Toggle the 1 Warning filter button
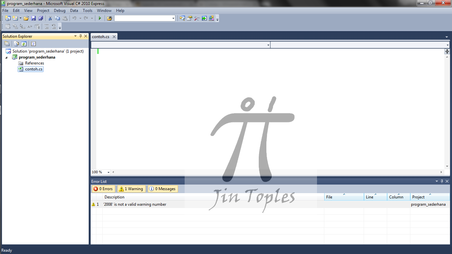The image size is (452, 254). pos(131,189)
